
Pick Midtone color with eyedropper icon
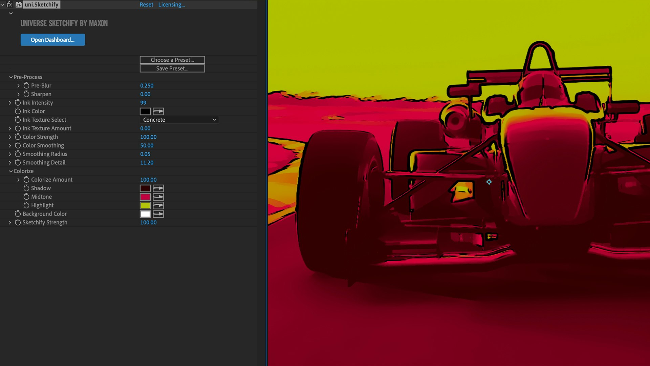[x=158, y=197]
